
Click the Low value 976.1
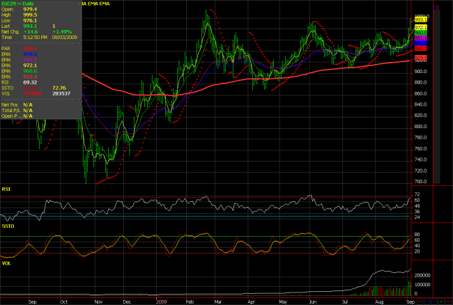point(30,20)
